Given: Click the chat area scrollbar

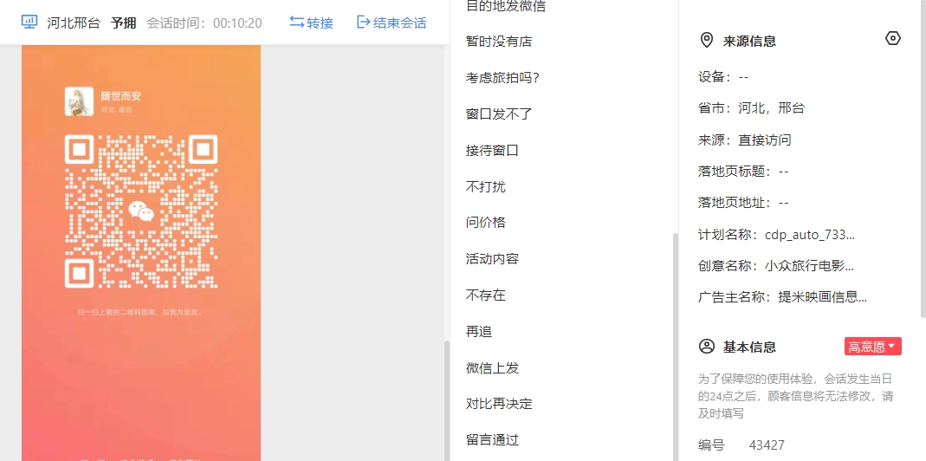Looking at the screenshot, I should [446, 400].
